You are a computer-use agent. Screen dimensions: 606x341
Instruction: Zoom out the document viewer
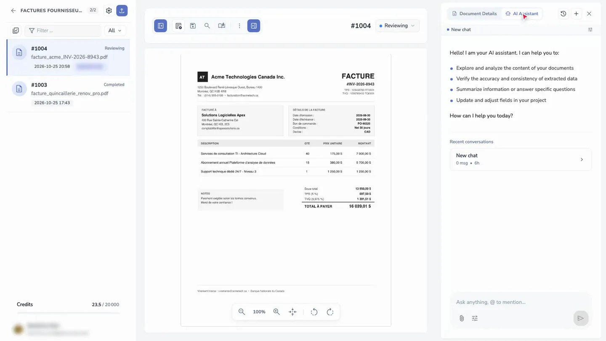(242, 312)
